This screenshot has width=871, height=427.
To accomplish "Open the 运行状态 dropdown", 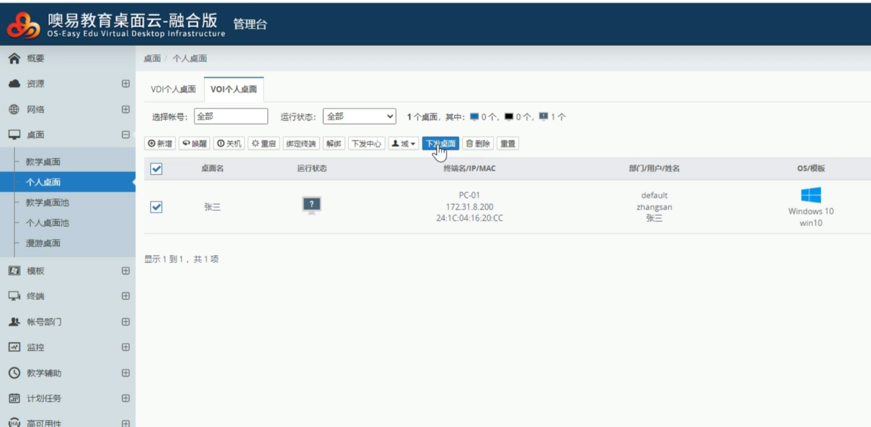I will [x=360, y=116].
